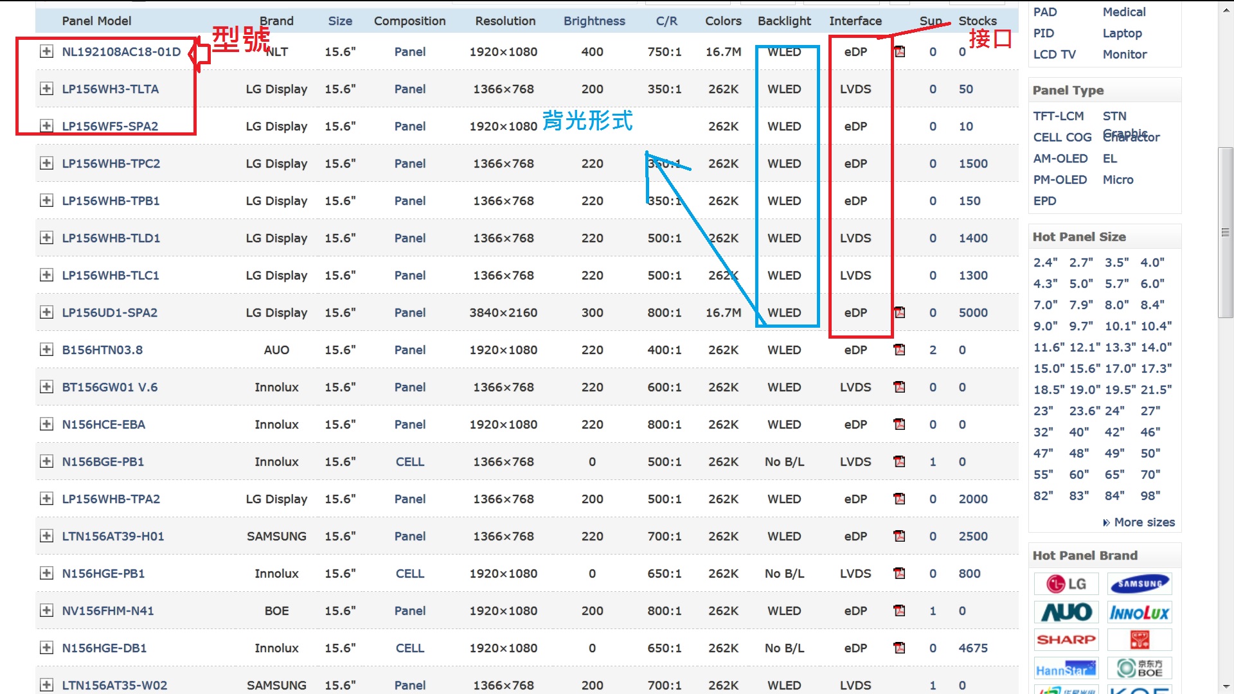Choose the 17.3" hot panel size
This screenshot has width=1234, height=694.
(x=1156, y=369)
